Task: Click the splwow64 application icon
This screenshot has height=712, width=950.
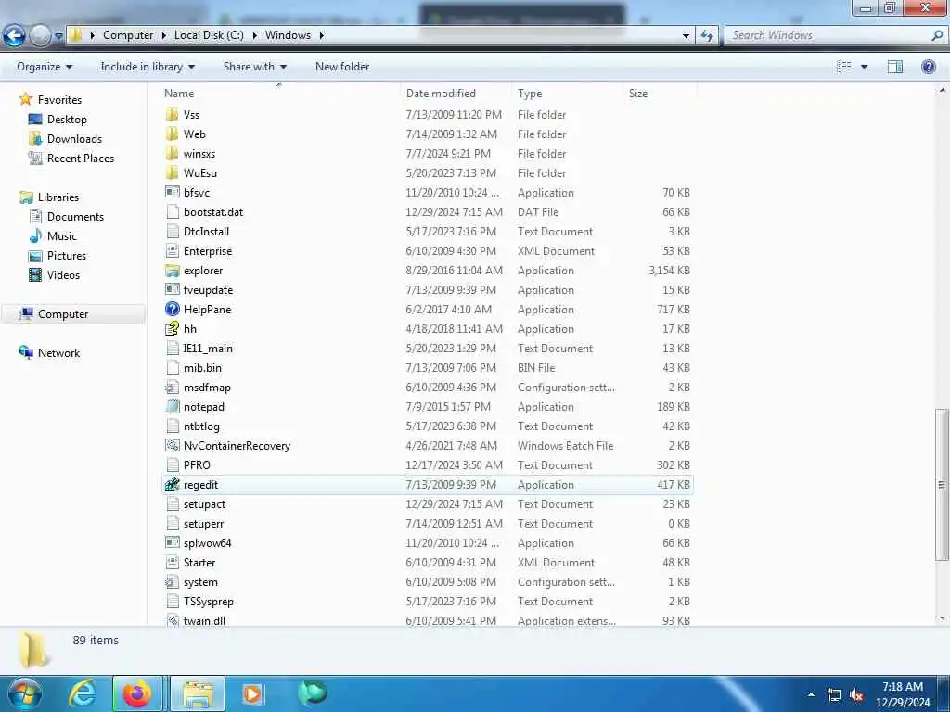Action: [173, 543]
